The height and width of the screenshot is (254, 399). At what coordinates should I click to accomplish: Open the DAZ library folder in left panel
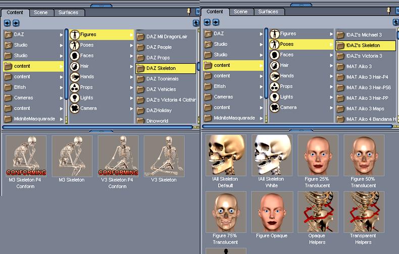tap(33, 34)
